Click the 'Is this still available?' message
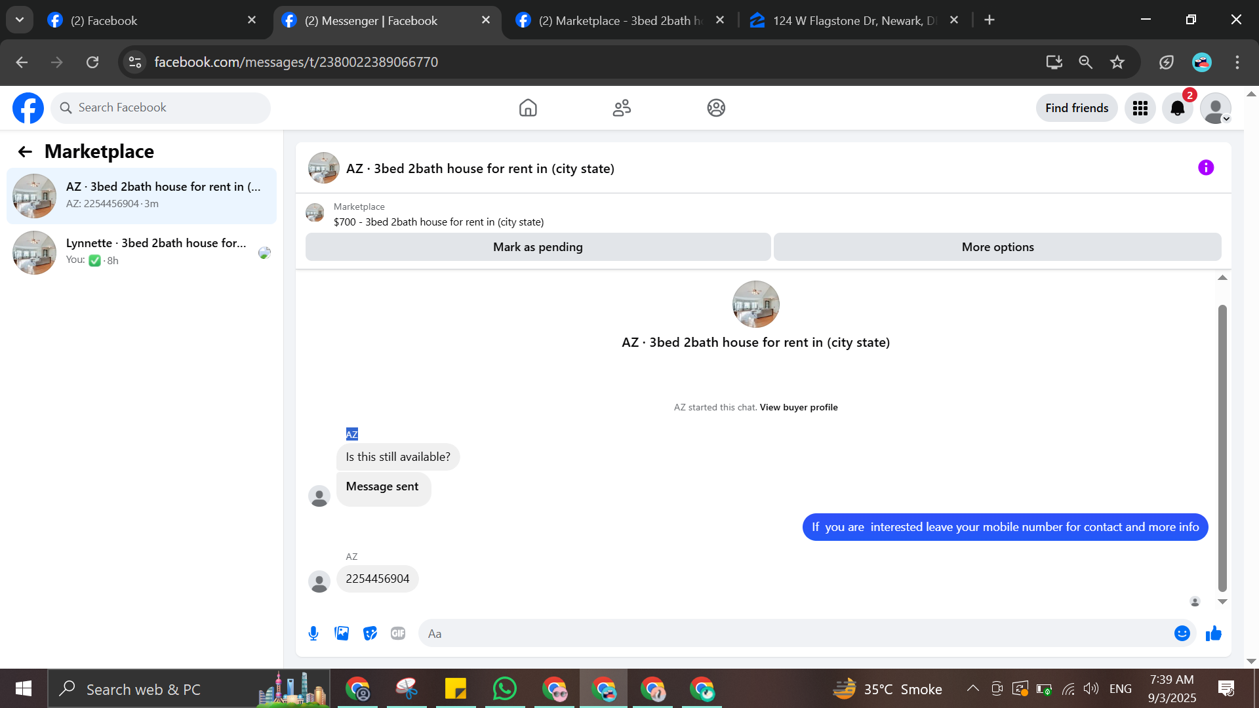1259x708 pixels. point(398,457)
